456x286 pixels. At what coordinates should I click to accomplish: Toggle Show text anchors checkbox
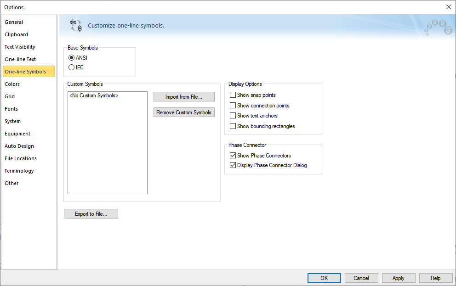pyautogui.click(x=233, y=116)
